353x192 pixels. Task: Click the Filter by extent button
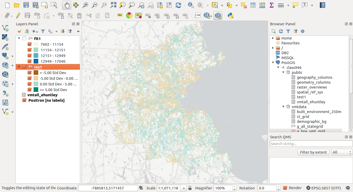click(x=313, y=152)
